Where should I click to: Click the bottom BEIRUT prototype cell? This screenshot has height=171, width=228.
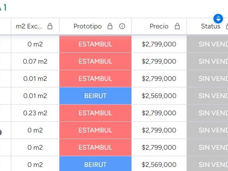coord(95,164)
